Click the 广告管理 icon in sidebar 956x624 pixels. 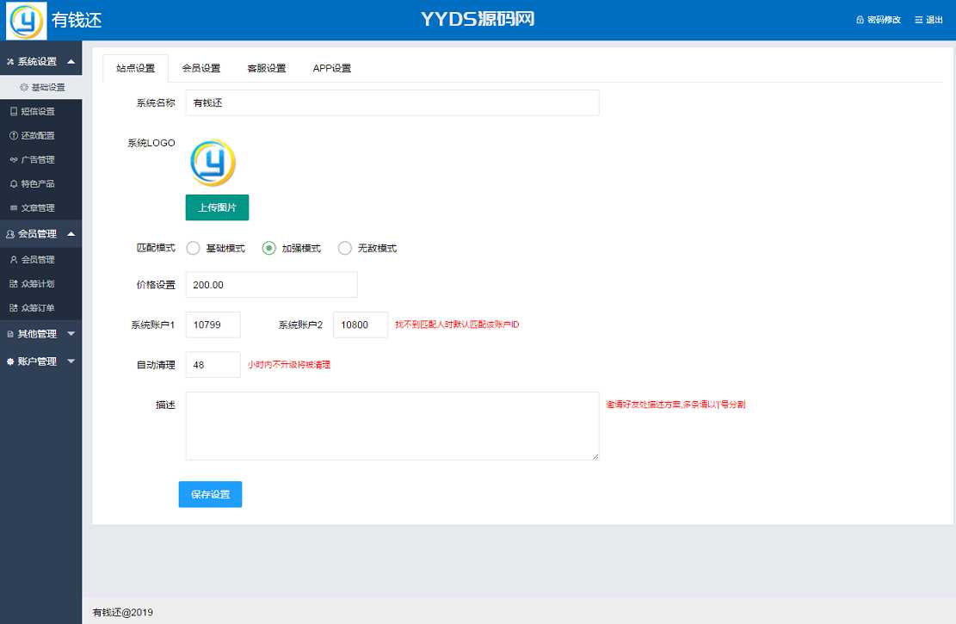(13, 159)
